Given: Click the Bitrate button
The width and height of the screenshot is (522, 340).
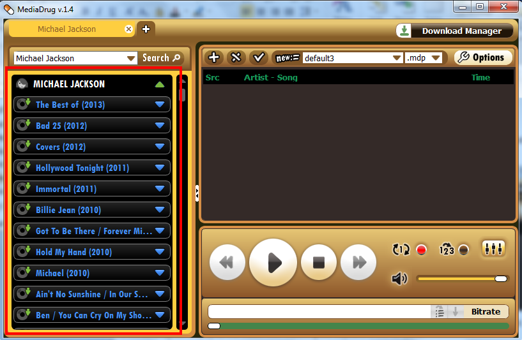Looking at the screenshot, I should click(486, 312).
